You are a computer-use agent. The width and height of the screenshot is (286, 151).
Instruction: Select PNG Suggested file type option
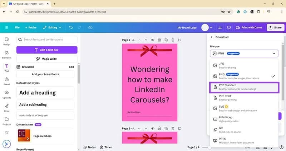[x=244, y=76]
